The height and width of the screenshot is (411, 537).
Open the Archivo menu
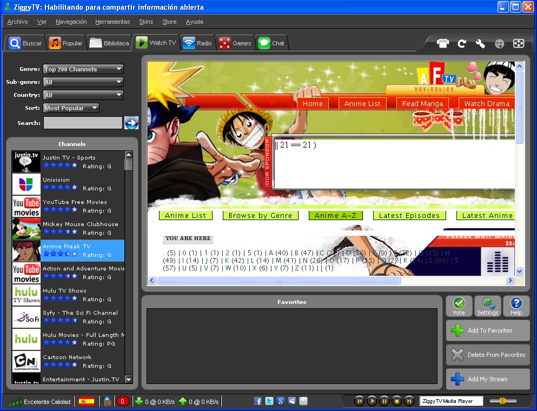click(x=17, y=22)
